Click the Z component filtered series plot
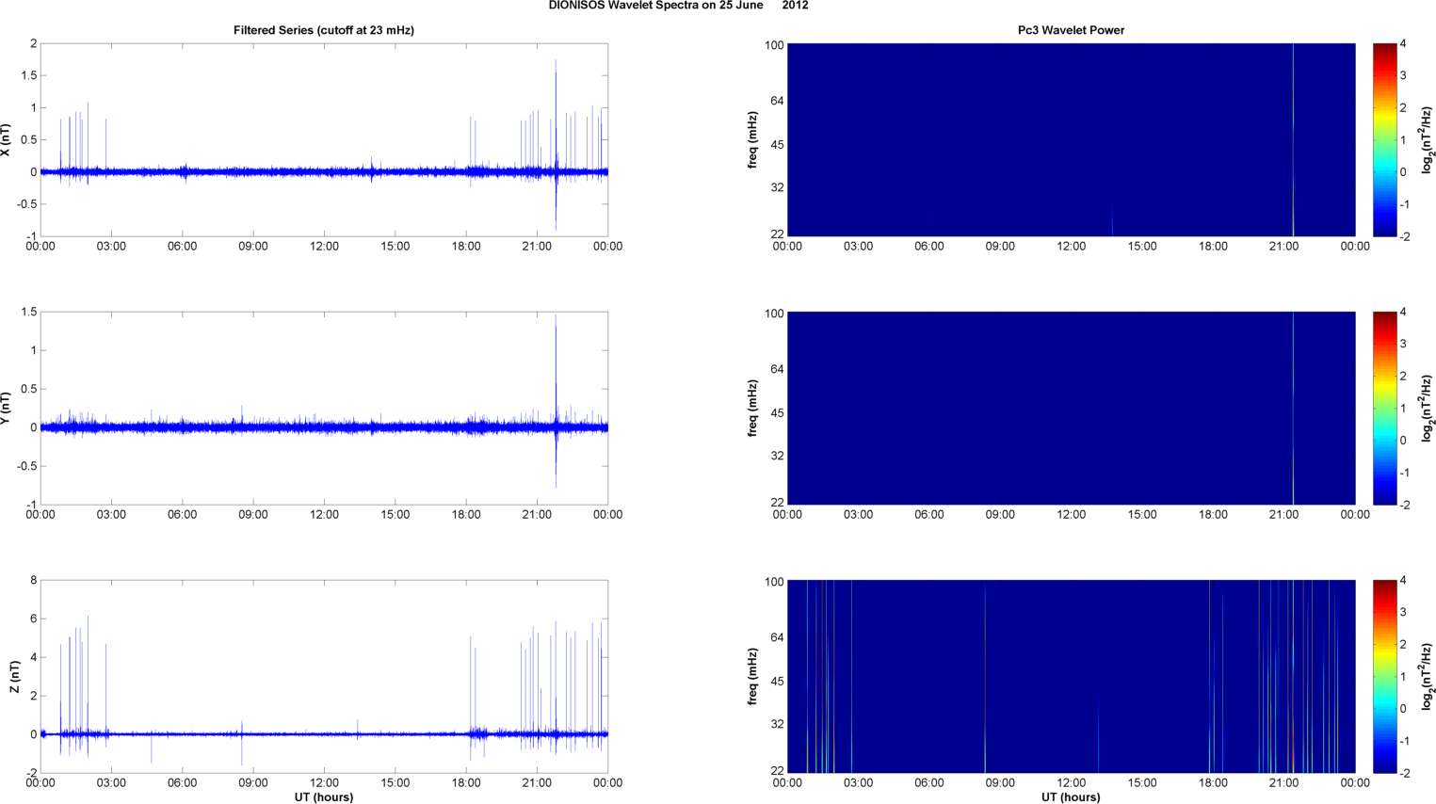 [x=324, y=677]
